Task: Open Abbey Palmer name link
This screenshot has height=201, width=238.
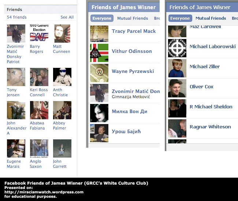Action: pyautogui.click(x=59, y=125)
